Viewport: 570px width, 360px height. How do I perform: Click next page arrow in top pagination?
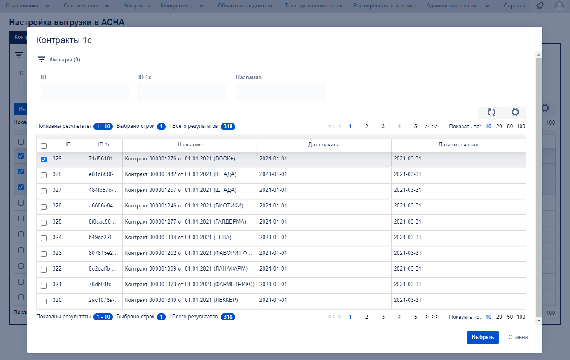tap(427, 126)
